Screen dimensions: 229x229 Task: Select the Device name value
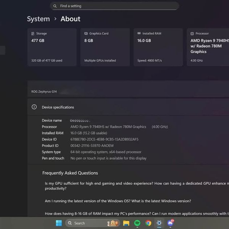80,121
